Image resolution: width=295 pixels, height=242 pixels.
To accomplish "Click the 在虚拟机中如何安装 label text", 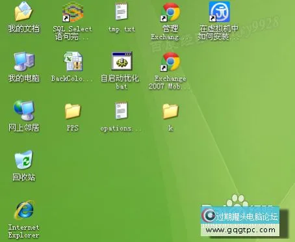I will [x=219, y=33].
